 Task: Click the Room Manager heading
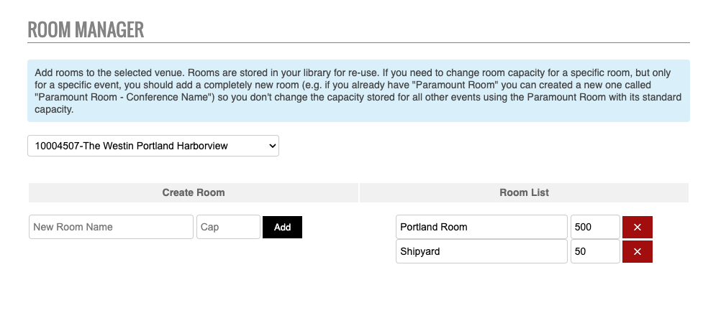click(x=86, y=29)
